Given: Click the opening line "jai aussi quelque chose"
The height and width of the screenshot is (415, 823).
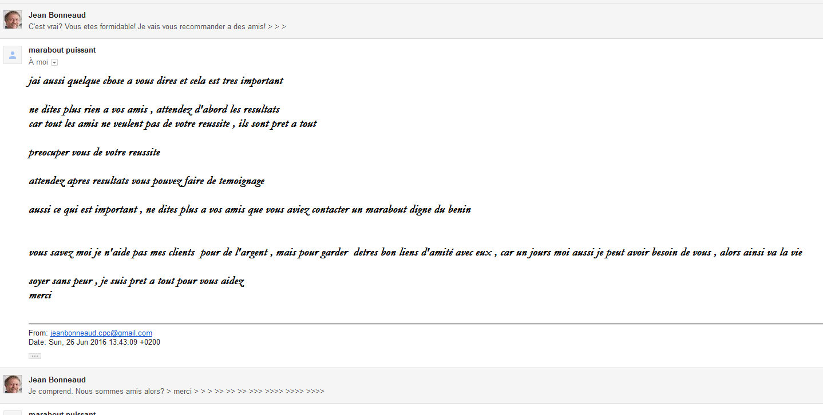Looking at the screenshot, I should (156, 81).
